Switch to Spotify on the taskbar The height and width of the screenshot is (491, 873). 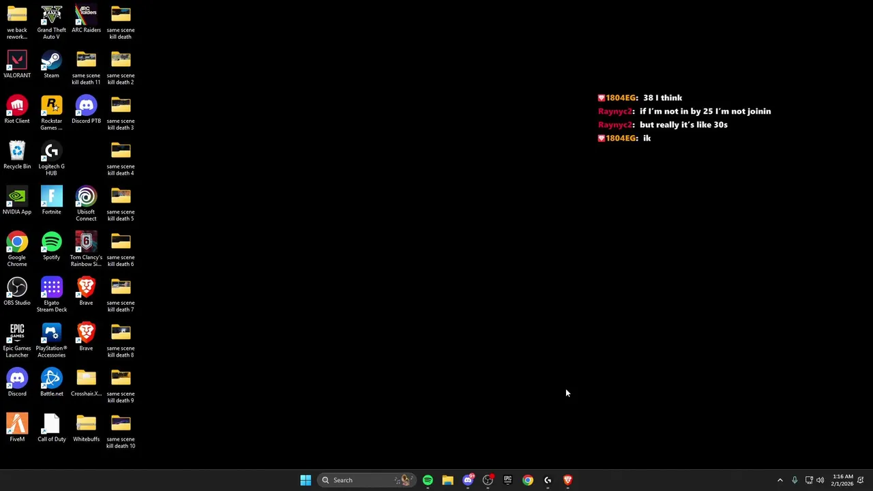[428, 480]
